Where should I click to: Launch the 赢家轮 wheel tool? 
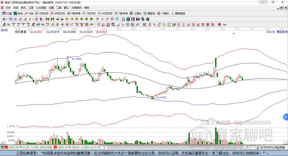(x=149, y=14)
